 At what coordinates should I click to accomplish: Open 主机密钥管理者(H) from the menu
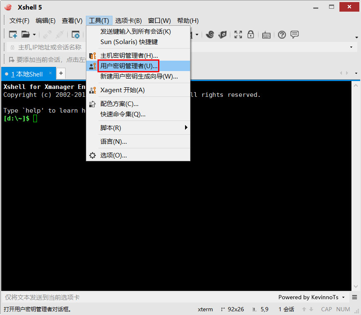(138, 56)
